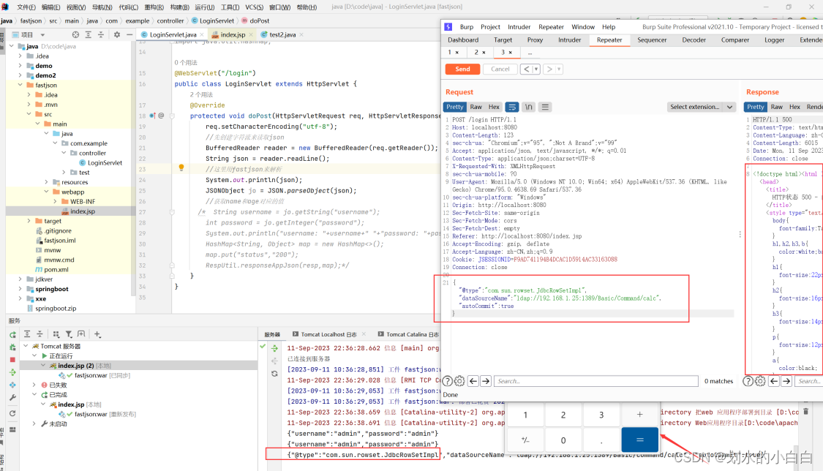823x471 pixels.
Task: Toggle the code fold marker on line 18
Action: (172, 116)
